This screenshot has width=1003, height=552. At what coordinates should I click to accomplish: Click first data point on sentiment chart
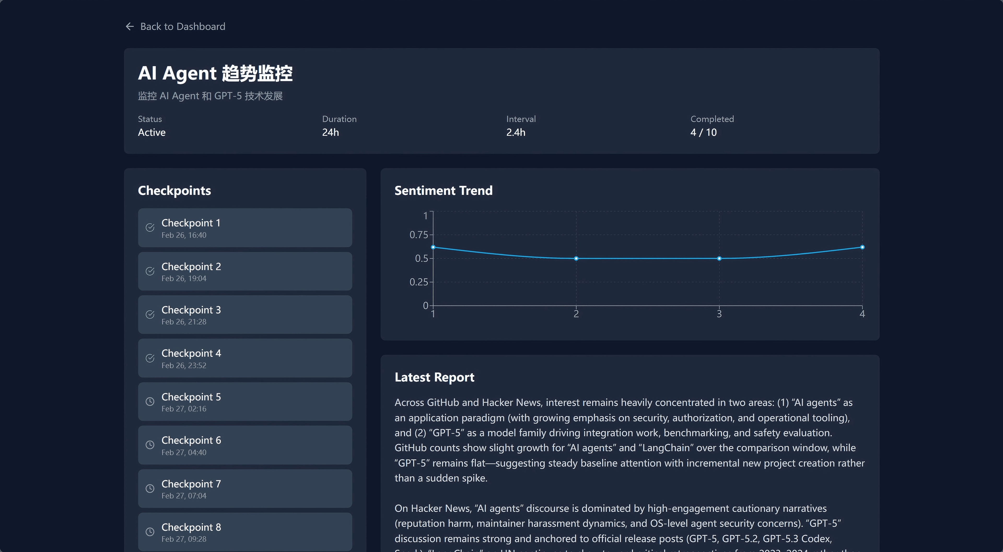(433, 247)
